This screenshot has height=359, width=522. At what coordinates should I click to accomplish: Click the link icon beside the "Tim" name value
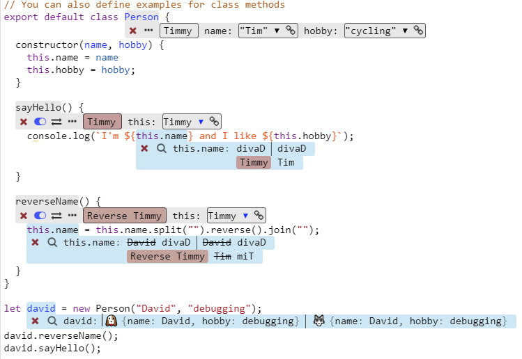(x=291, y=31)
